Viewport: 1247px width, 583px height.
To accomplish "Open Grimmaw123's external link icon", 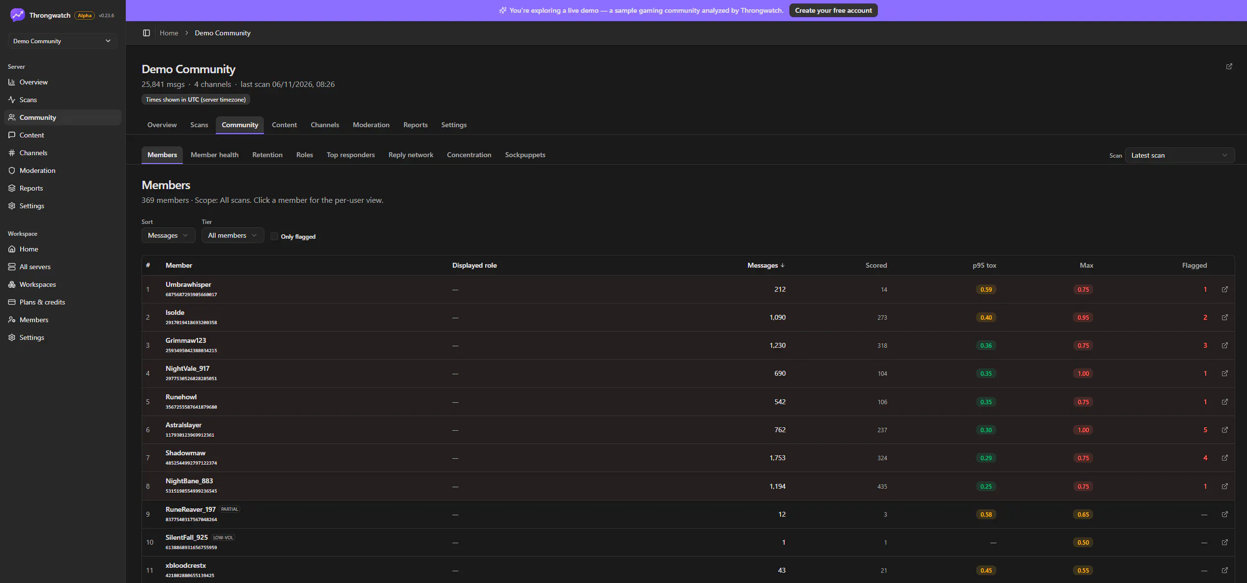I will [1225, 345].
